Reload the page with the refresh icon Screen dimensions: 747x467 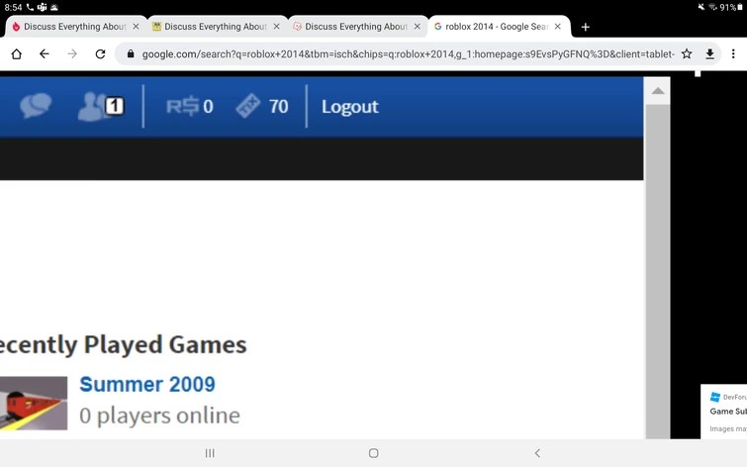(x=100, y=53)
